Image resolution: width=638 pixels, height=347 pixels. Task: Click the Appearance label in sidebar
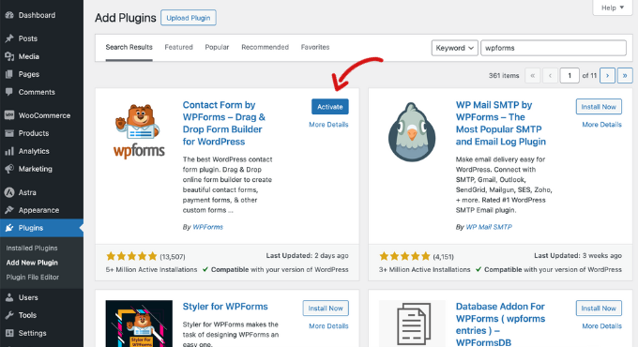[x=38, y=210]
